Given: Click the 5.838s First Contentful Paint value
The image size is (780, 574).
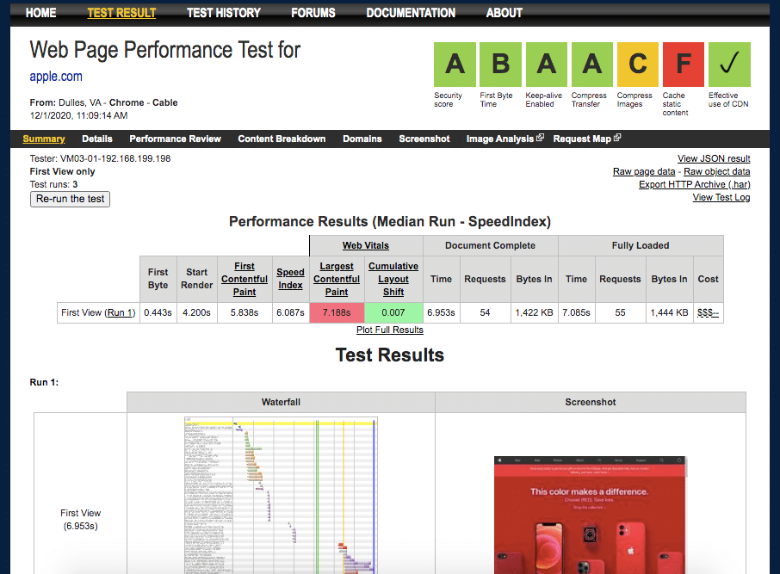Looking at the screenshot, I should (245, 312).
